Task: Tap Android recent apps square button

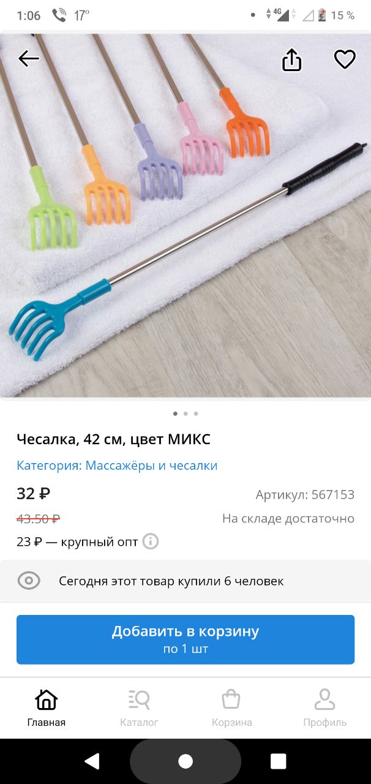Action: click(279, 761)
